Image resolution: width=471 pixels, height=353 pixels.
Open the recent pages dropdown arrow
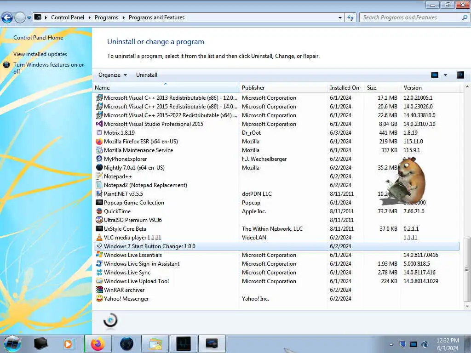pos(29,18)
